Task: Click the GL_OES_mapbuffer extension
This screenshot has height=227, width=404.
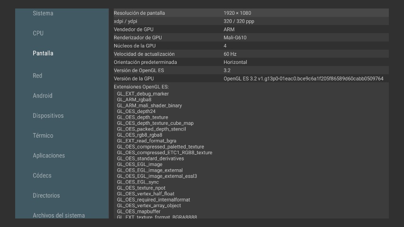Action: point(139,211)
